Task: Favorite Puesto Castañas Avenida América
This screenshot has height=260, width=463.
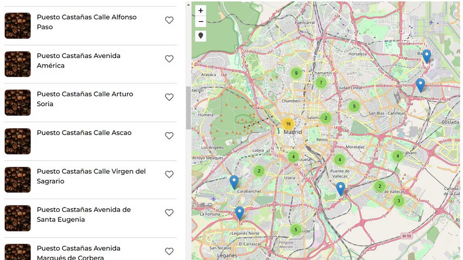Action: pos(169,59)
